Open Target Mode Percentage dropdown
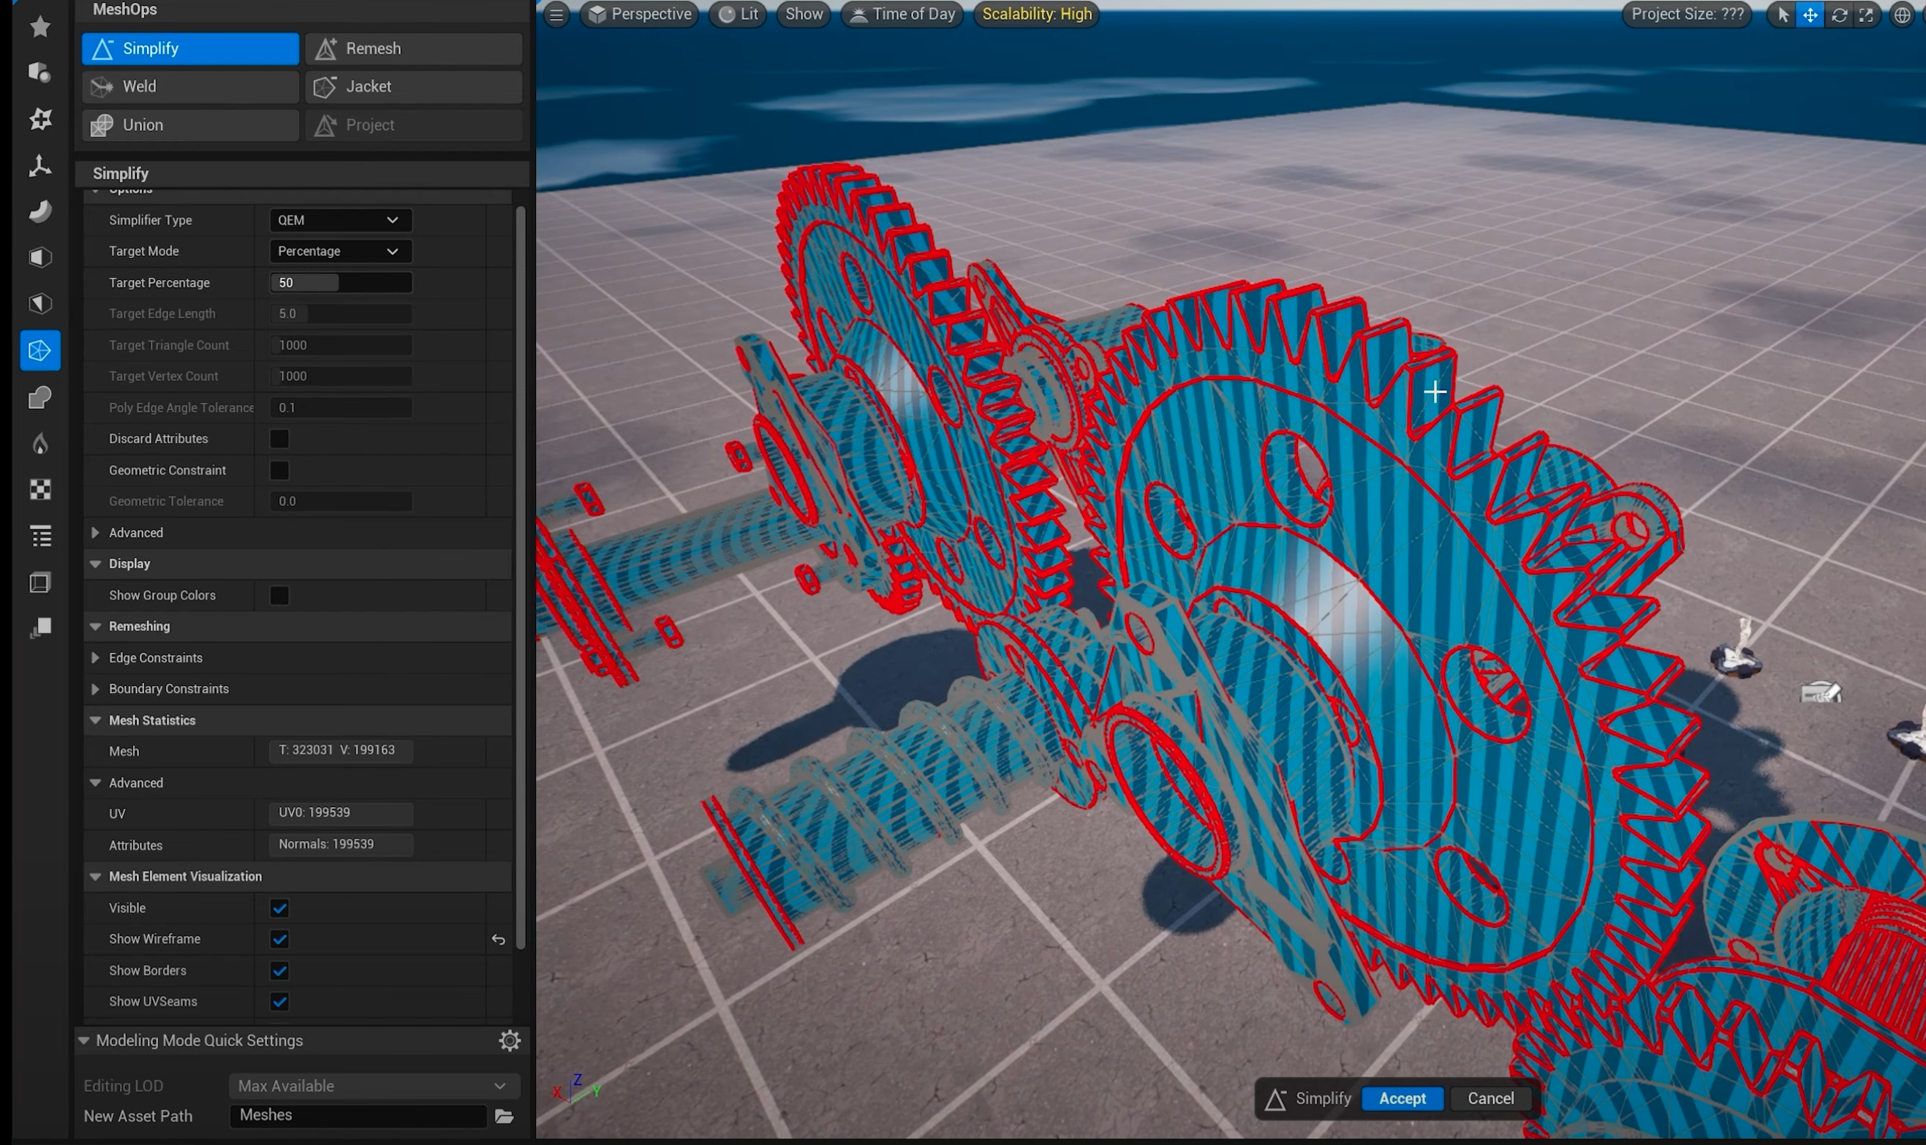This screenshot has height=1145, width=1926. [x=339, y=252]
